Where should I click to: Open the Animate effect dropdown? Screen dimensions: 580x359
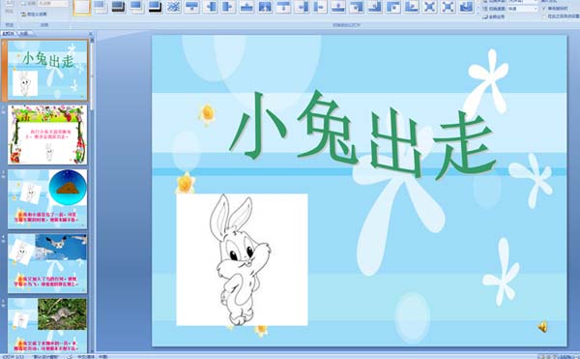point(53,4)
